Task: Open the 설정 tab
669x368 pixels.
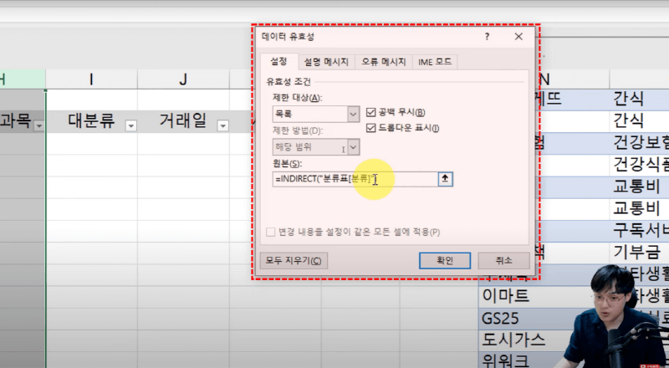Action: (x=279, y=62)
